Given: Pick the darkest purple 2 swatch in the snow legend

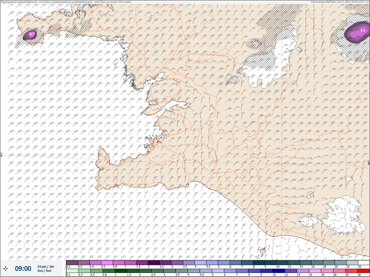Looking at the screenshot, I should (154, 263).
